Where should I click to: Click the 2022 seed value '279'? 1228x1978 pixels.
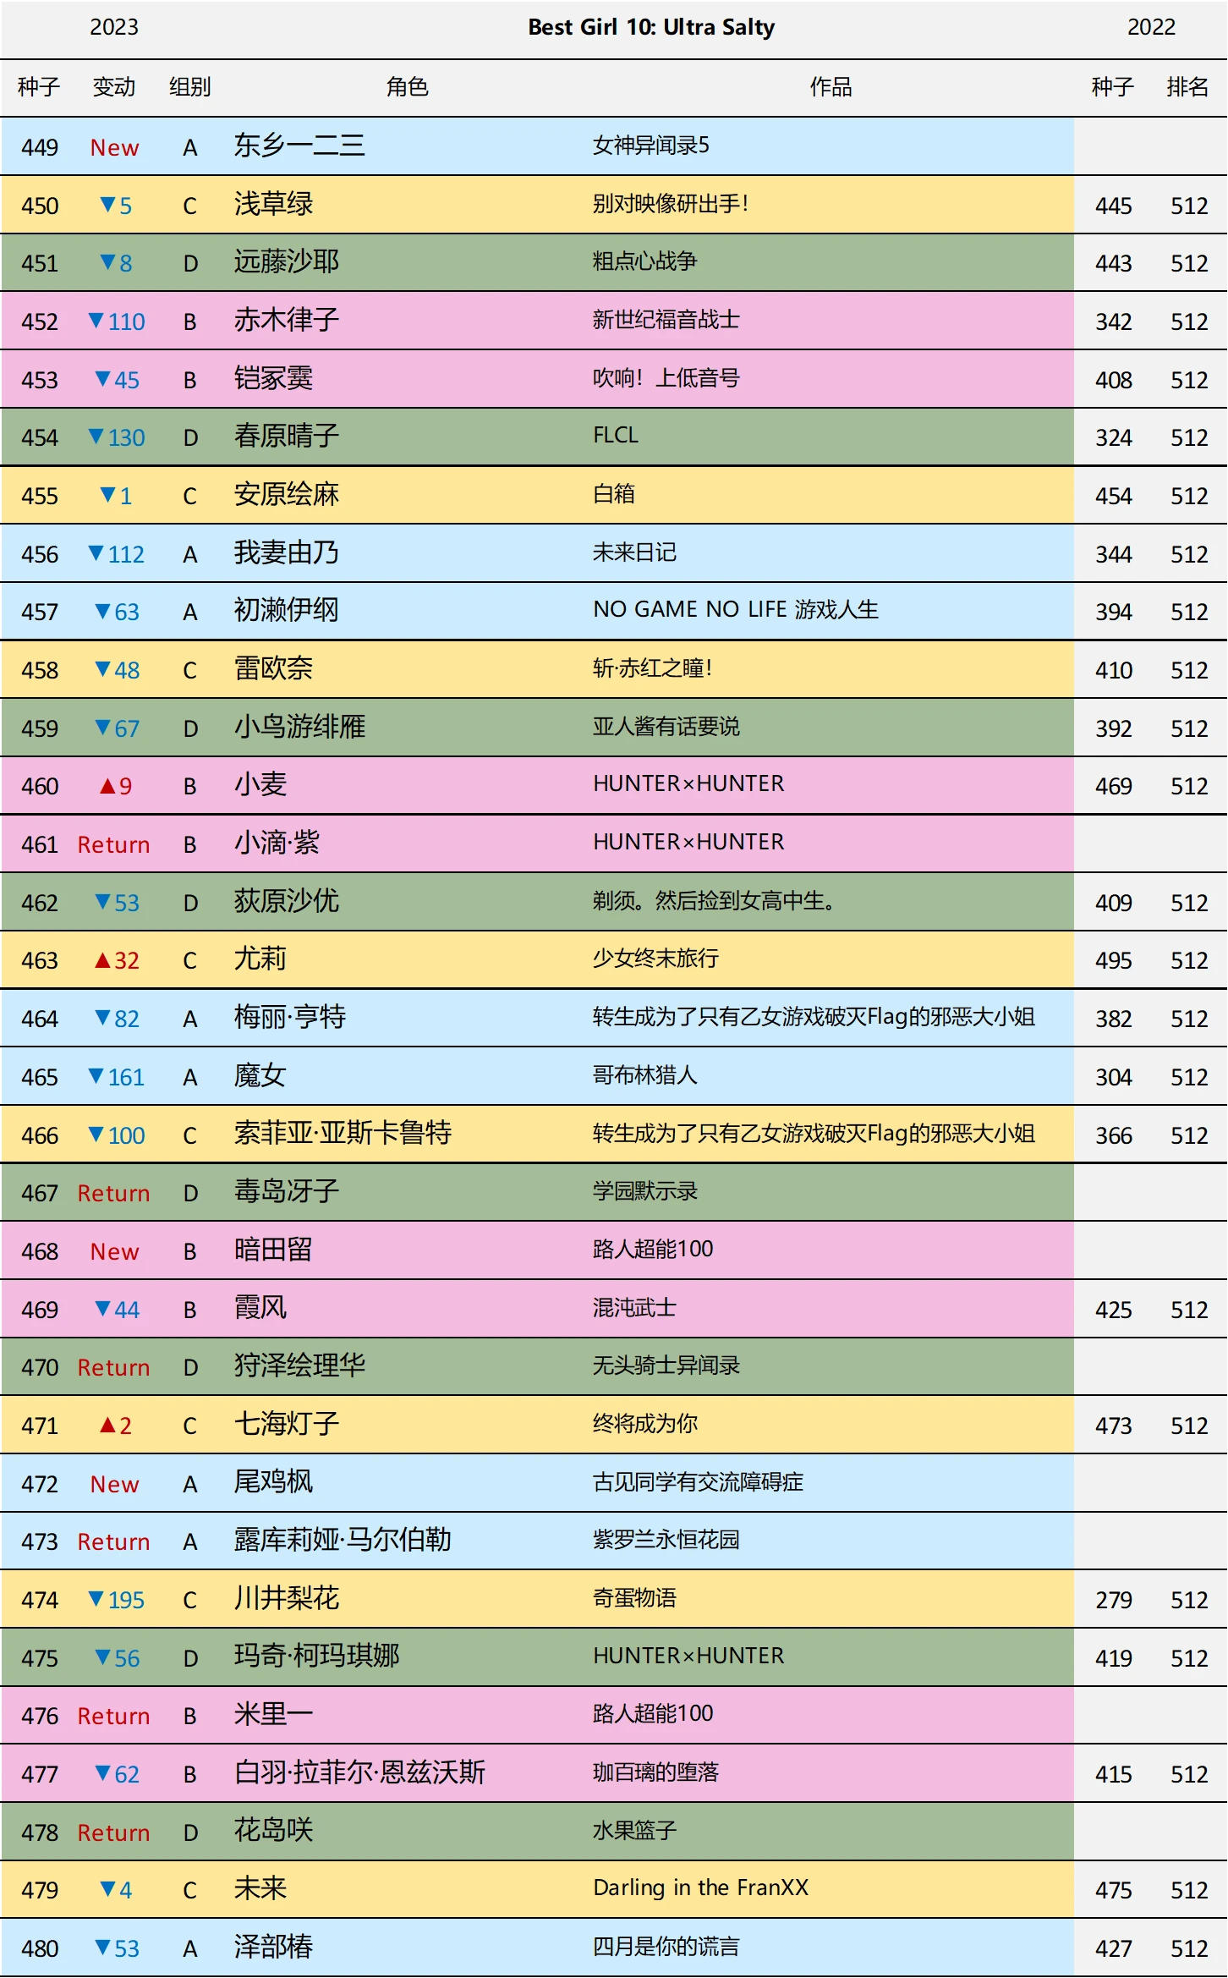(x=1114, y=1600)
